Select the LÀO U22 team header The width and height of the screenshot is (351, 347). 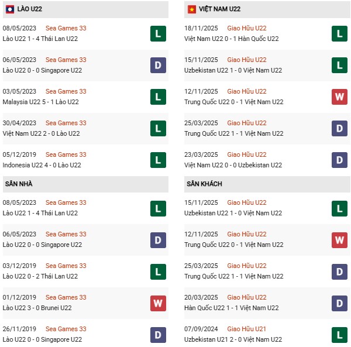click(28, 9)
